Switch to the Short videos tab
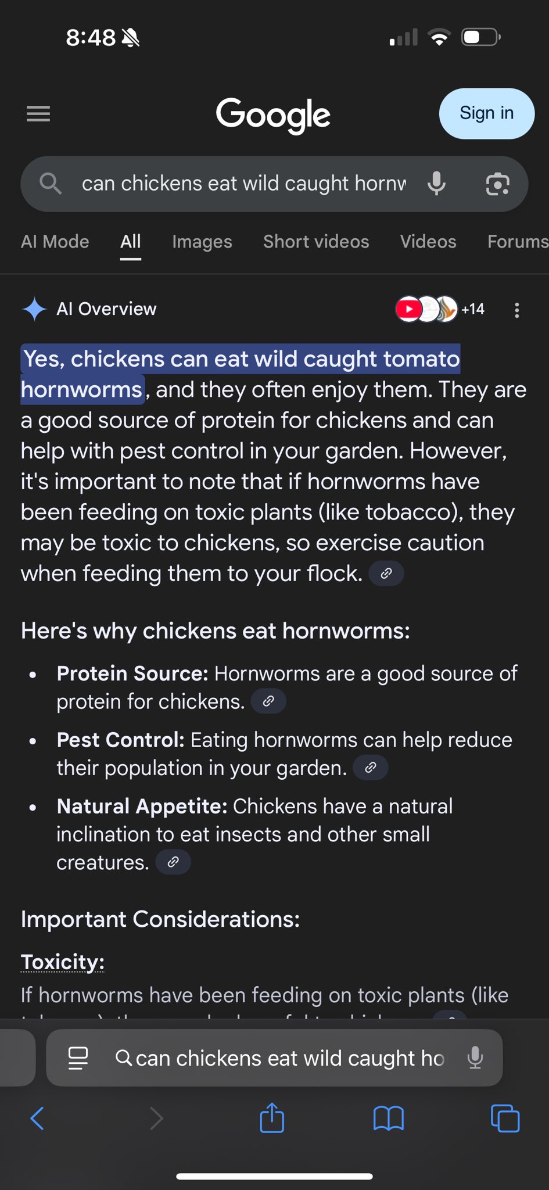The height and width of the screenshot is (1190, 549). pos(316,242)
